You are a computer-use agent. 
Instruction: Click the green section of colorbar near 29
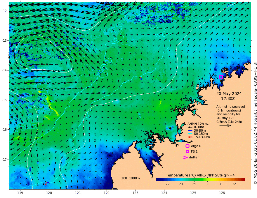194,180
